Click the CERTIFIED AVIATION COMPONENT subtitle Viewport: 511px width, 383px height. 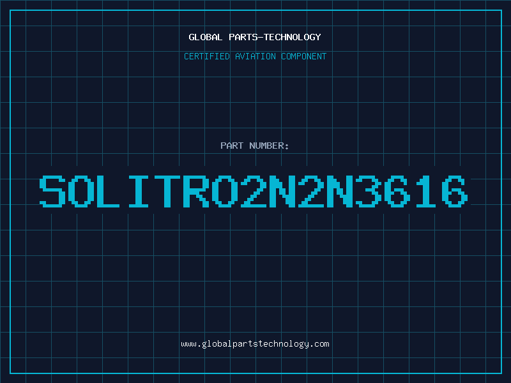click(x=255, y=56)
